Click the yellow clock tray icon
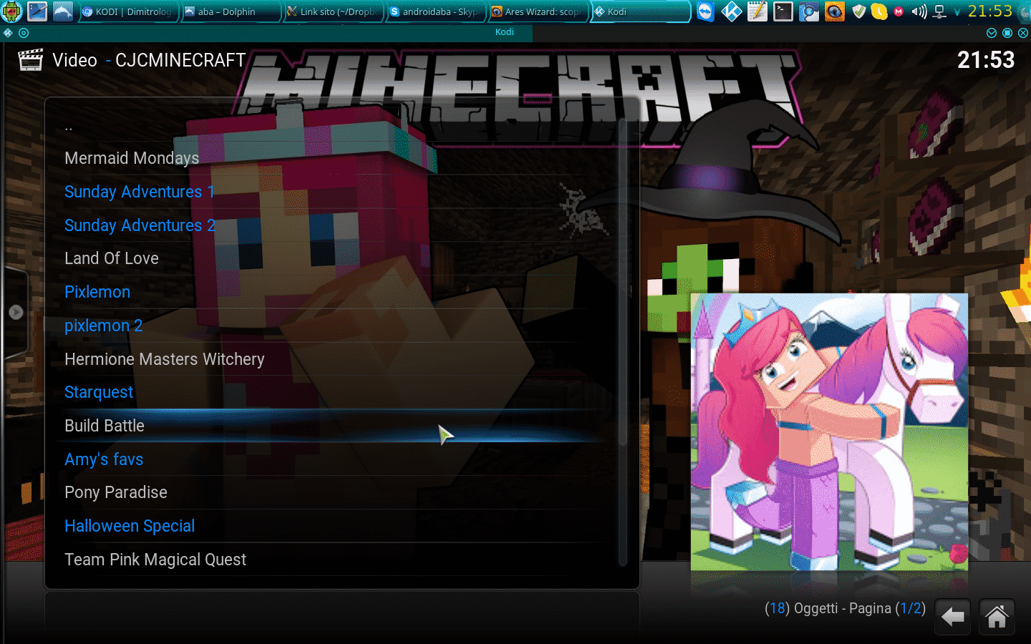 (x=879, y=11)
